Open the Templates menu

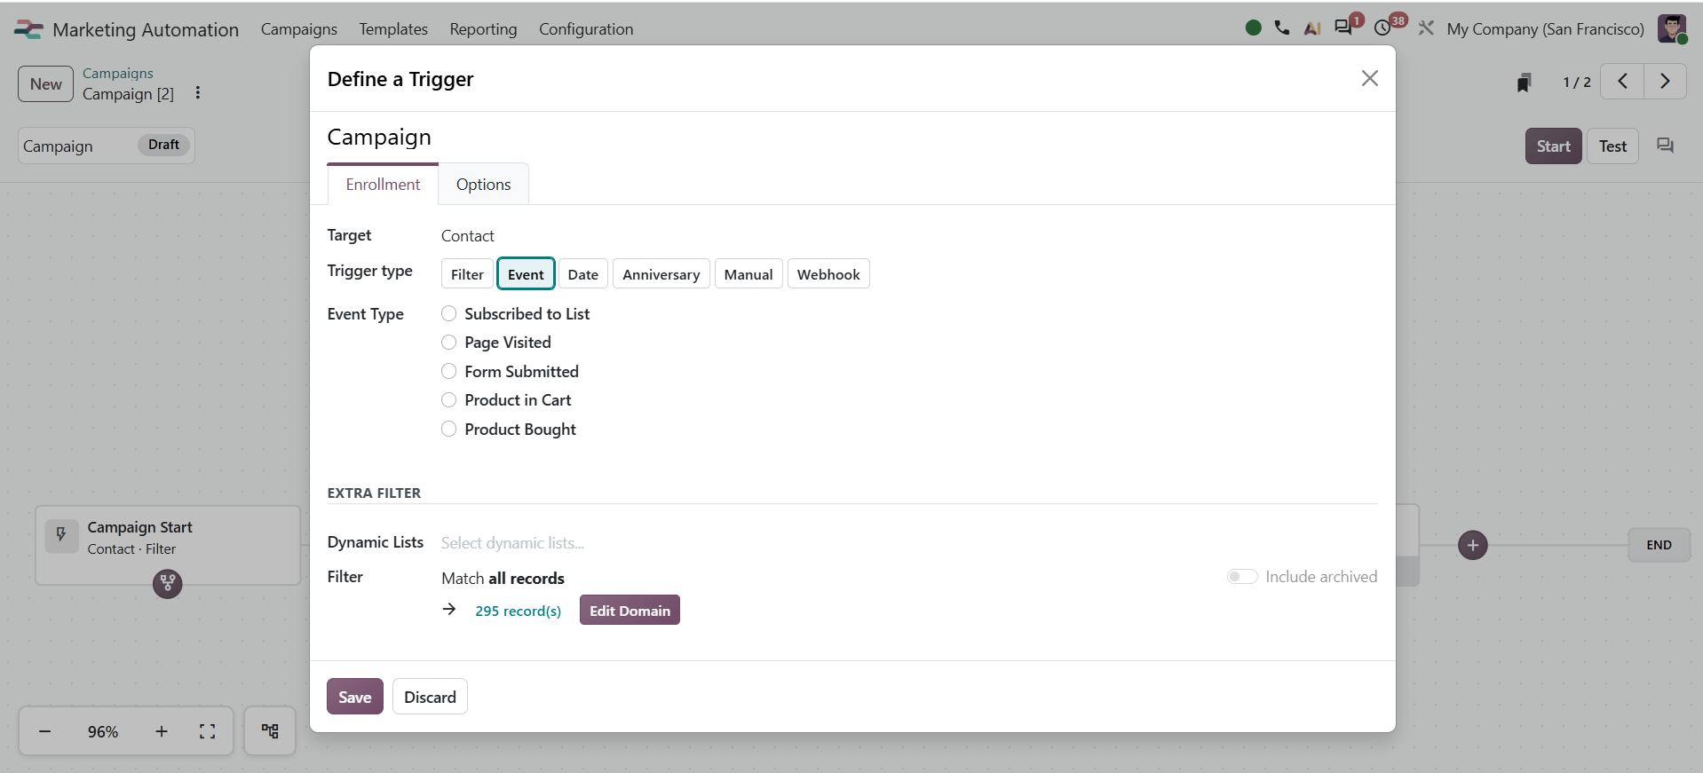pos(393,29)
